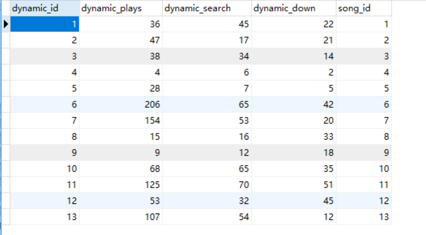
Task: Click dynamic_search cell with value 34
Action: 207,56
